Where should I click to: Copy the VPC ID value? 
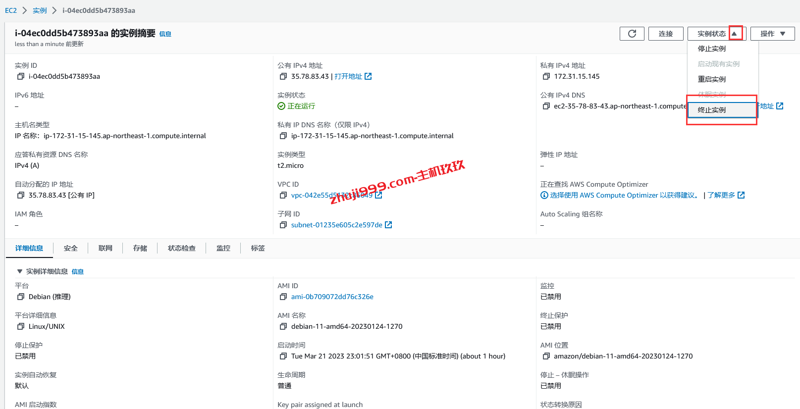point(283,195)
